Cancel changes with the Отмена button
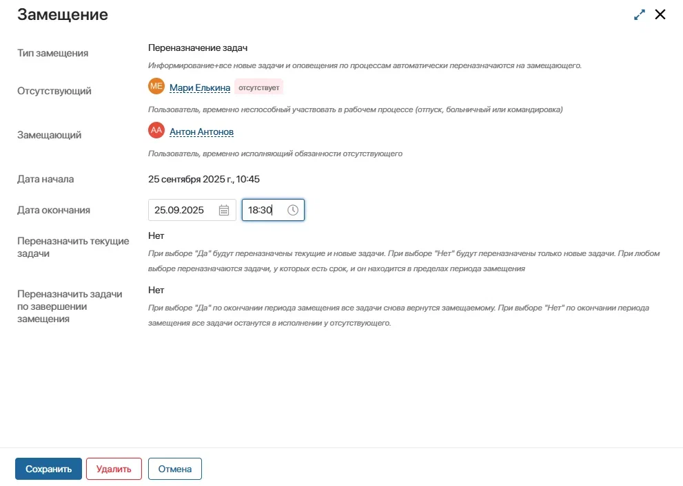This screenshot has height=486, width=683. (175, 469)
